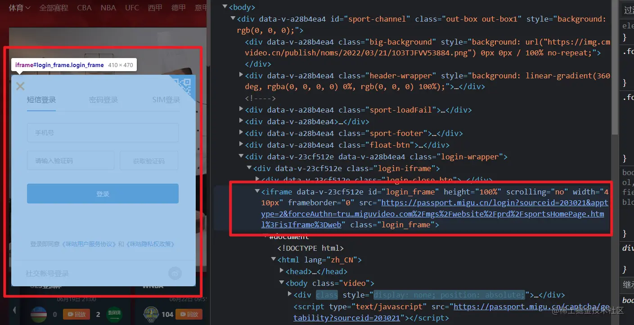Open the NBA navigation item

(108, 8)
